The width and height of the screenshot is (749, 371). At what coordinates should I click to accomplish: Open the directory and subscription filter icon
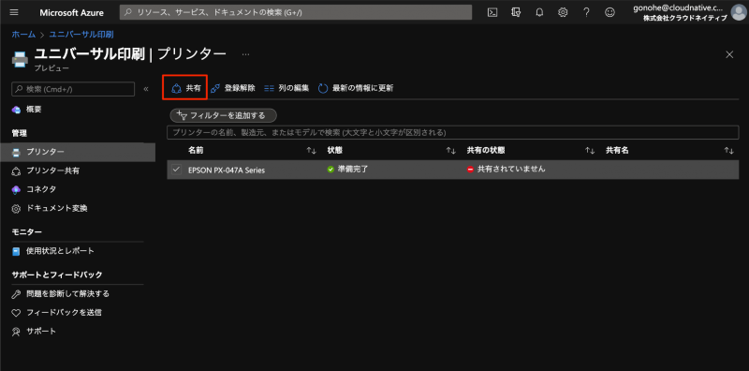point(516,12)
